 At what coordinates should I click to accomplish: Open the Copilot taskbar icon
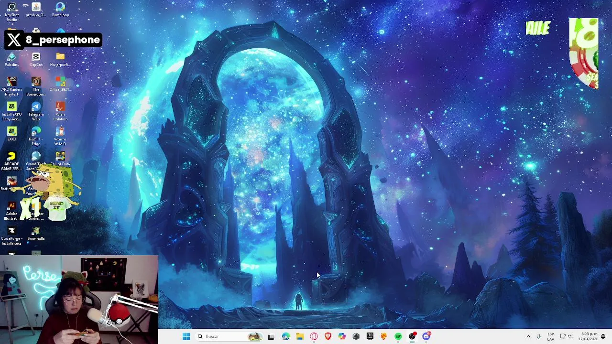click(x=342, y=336)
